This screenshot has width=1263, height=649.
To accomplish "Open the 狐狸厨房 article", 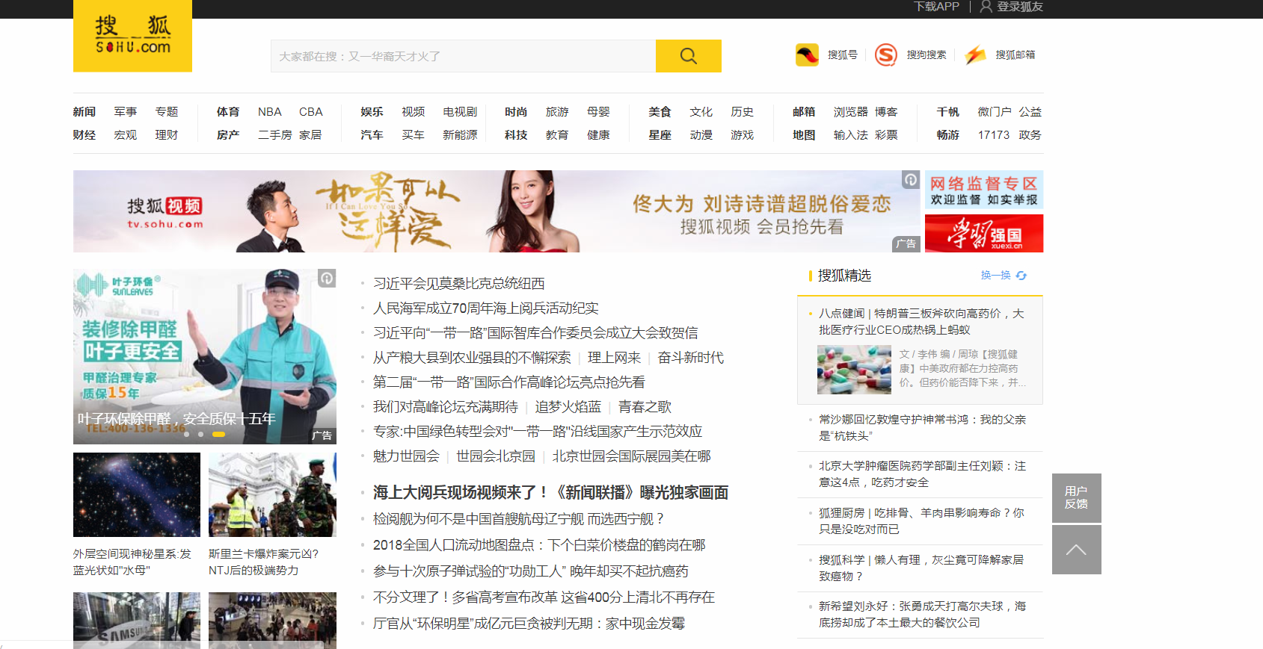I will 921,521.
